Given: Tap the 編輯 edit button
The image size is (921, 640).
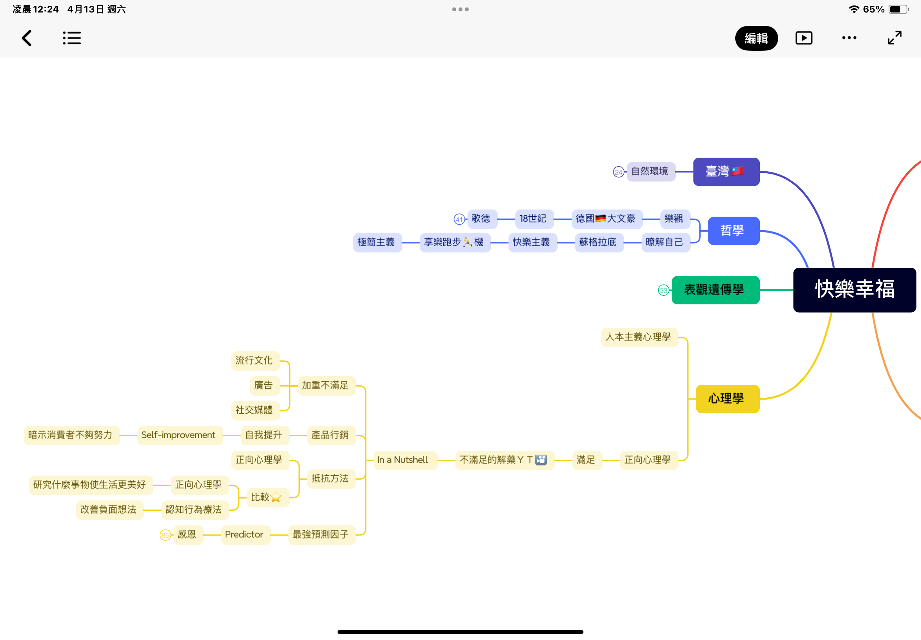Looking at the screenshot, I should point(756,38).
